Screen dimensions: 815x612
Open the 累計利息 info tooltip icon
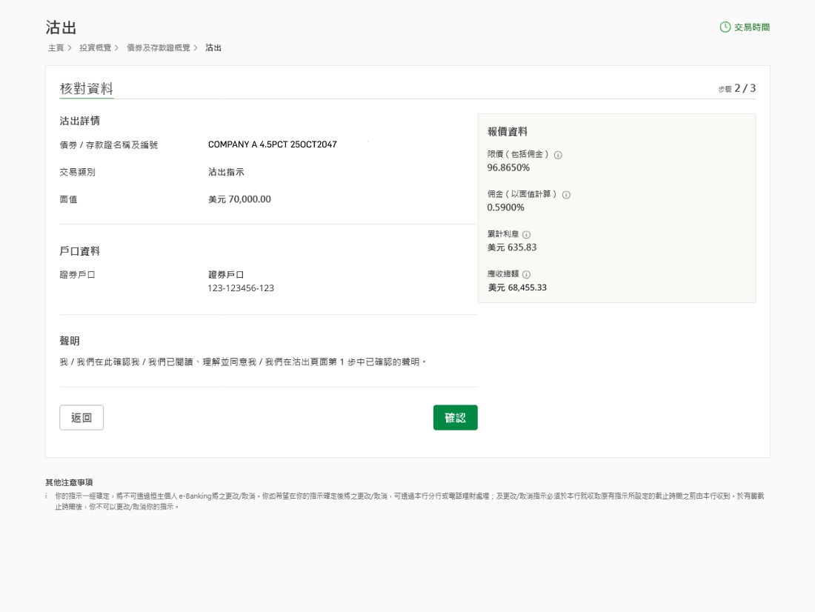(526, 234)
